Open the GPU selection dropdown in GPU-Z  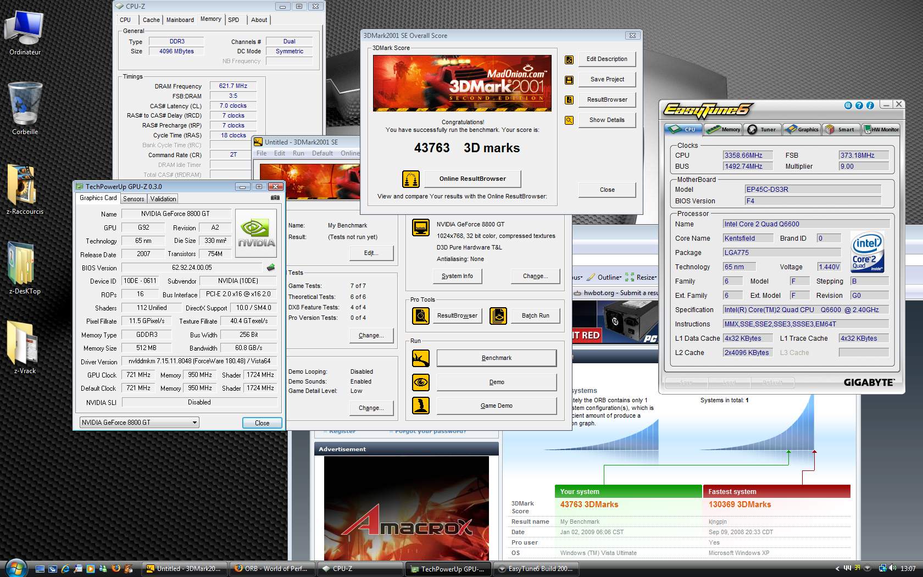(x=139, y=423)
